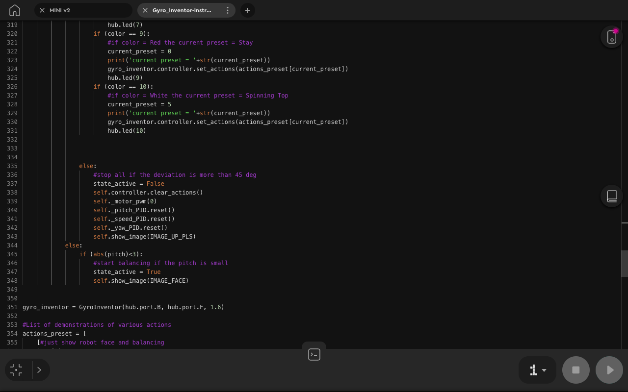Screen dimensions: 628x392
Task: Open the Gyro_Inventor tab options icon
Action: pyautogui.click(x=227, y=10)
